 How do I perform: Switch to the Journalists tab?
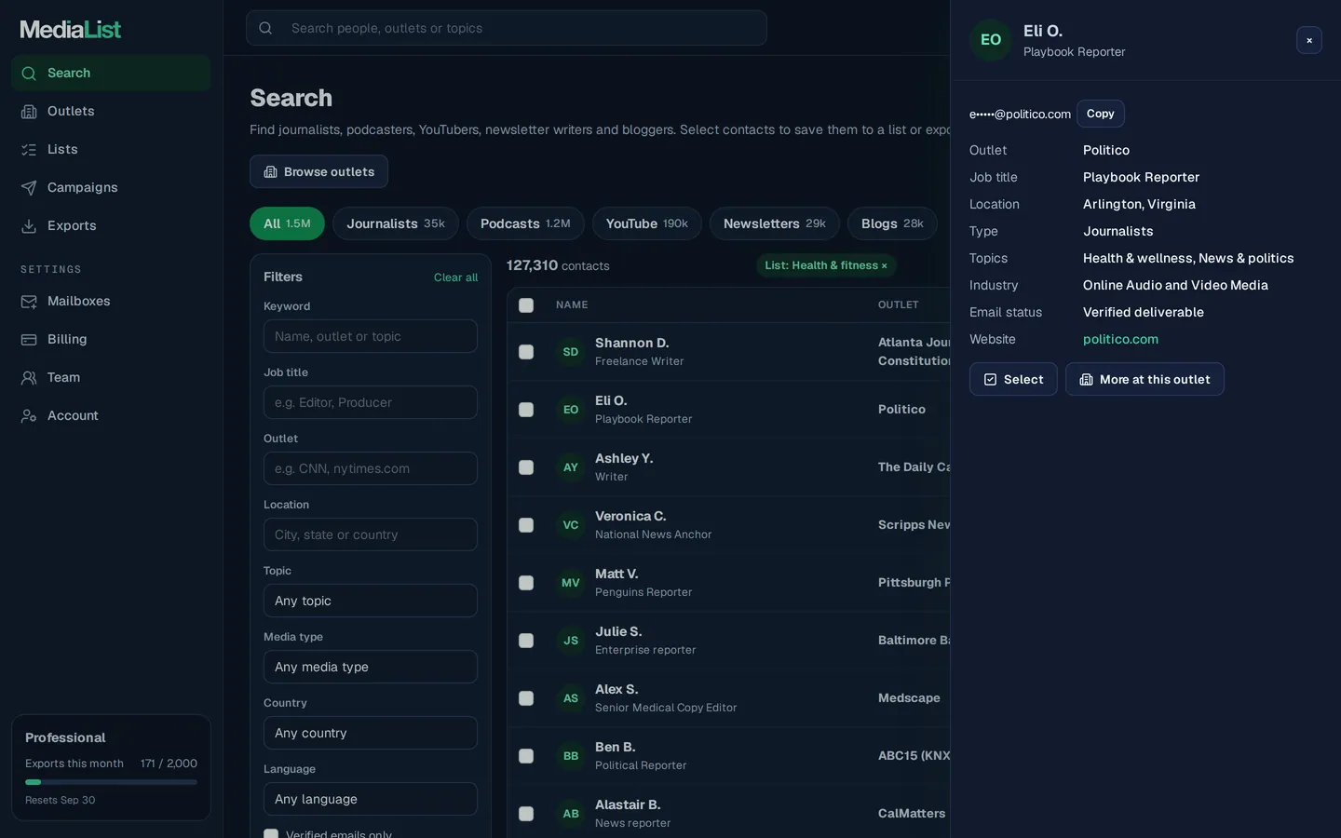396,223
